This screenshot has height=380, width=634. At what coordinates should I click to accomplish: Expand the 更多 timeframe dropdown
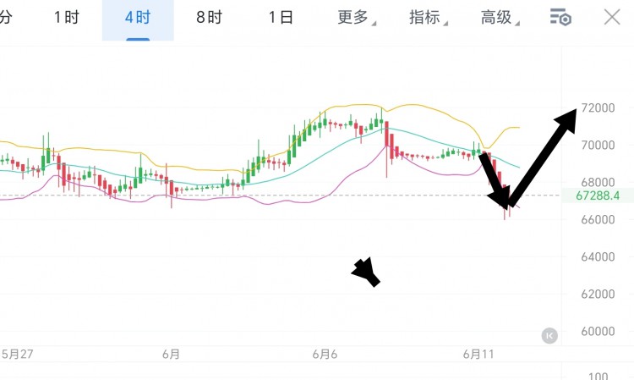click(357, 18)
